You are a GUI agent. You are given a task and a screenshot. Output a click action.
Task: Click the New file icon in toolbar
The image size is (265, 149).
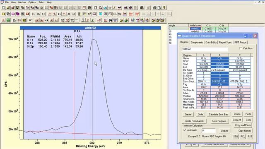(4, 8)
